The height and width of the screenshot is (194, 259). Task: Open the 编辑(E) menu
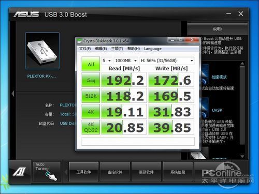click(x=101, y=49)
